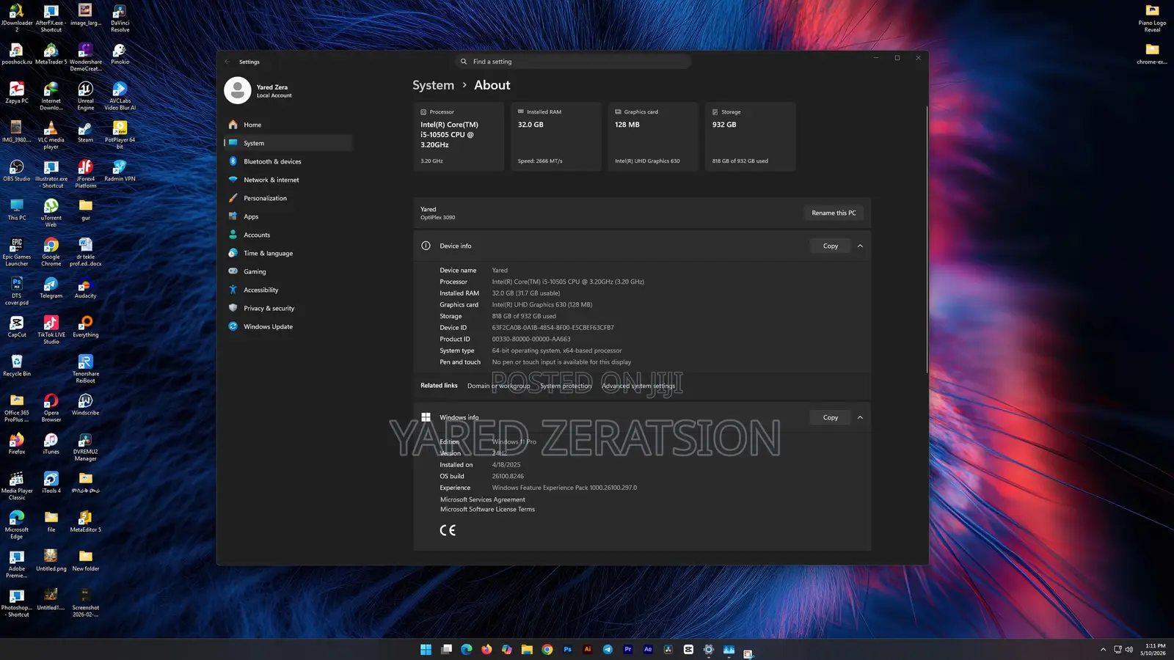Open Windows Update in the sidebar
The width and height of the screenshot is (1174, 660).
coord(288,326)
